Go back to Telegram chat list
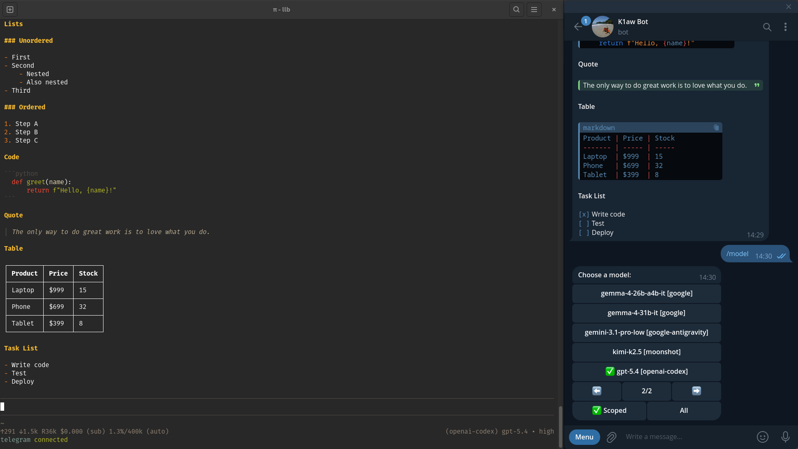 pos(578,27)
